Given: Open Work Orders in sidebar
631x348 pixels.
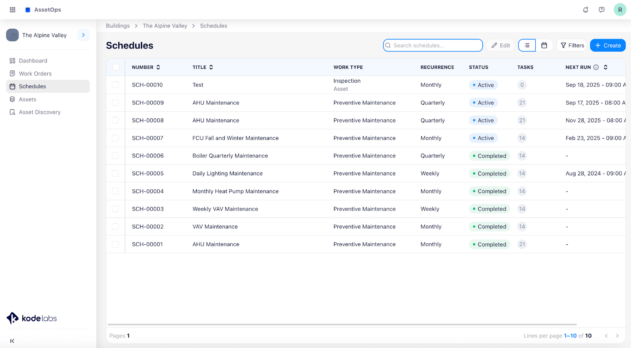Looking at the screenshot, I should tap(48, 74).
